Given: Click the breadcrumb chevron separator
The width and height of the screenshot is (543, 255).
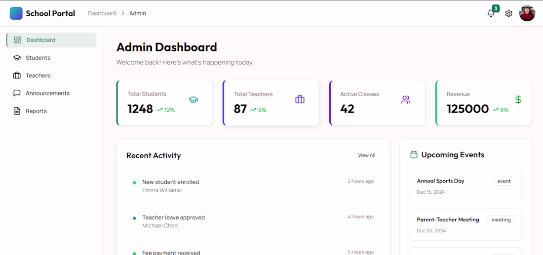Looking at the screenshot, I should point(123,13).
